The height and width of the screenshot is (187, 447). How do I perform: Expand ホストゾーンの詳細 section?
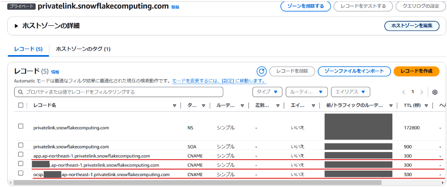pyautogui.click(x=16, y=26)
